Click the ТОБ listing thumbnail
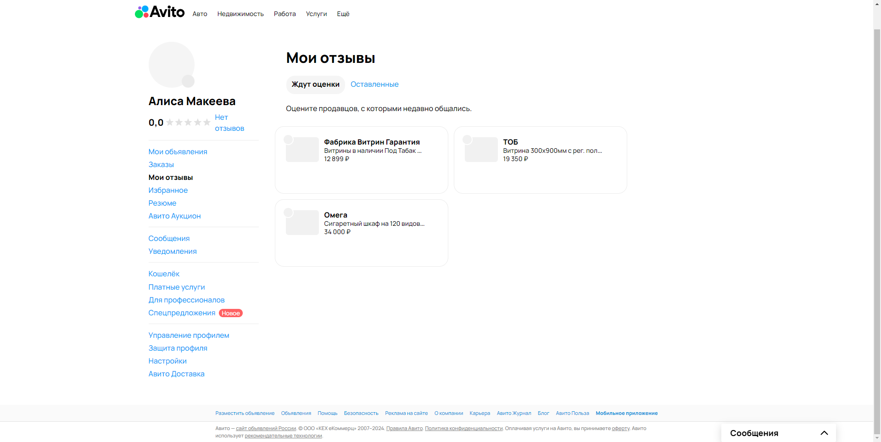This screenshot has width=881, height=442. [x=481, y=150]
